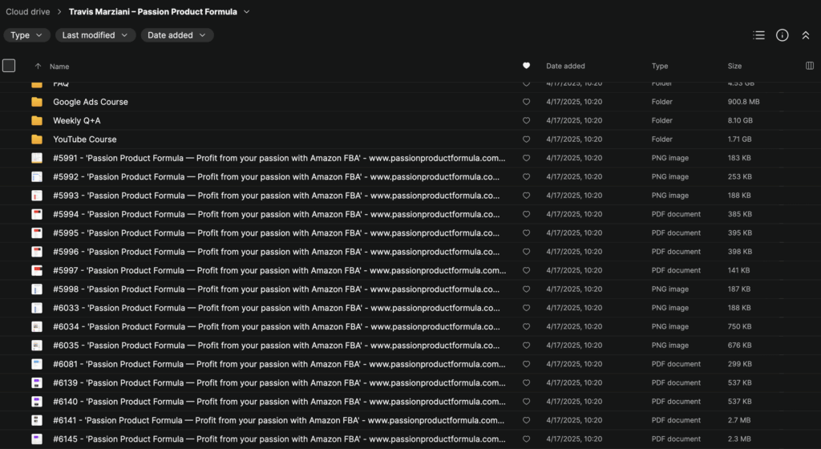Open the info panel icon
The width and height of the screenshot is (821, 449).
pyautogui.click(x=783, y=35)
